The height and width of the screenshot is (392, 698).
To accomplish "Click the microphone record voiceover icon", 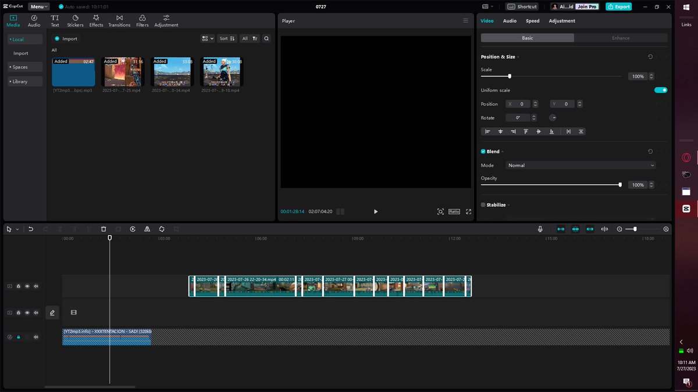I will pos(540,229).
